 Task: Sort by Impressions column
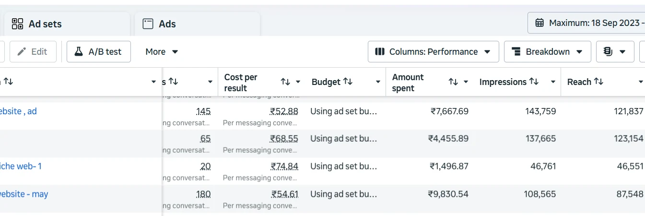point(534,82)
